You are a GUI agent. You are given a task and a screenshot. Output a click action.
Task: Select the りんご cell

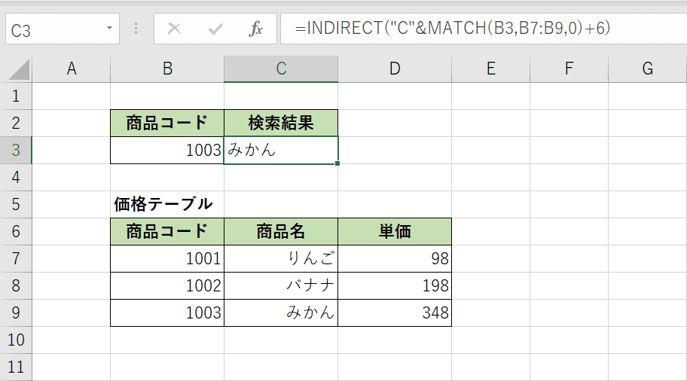point(281,259)
